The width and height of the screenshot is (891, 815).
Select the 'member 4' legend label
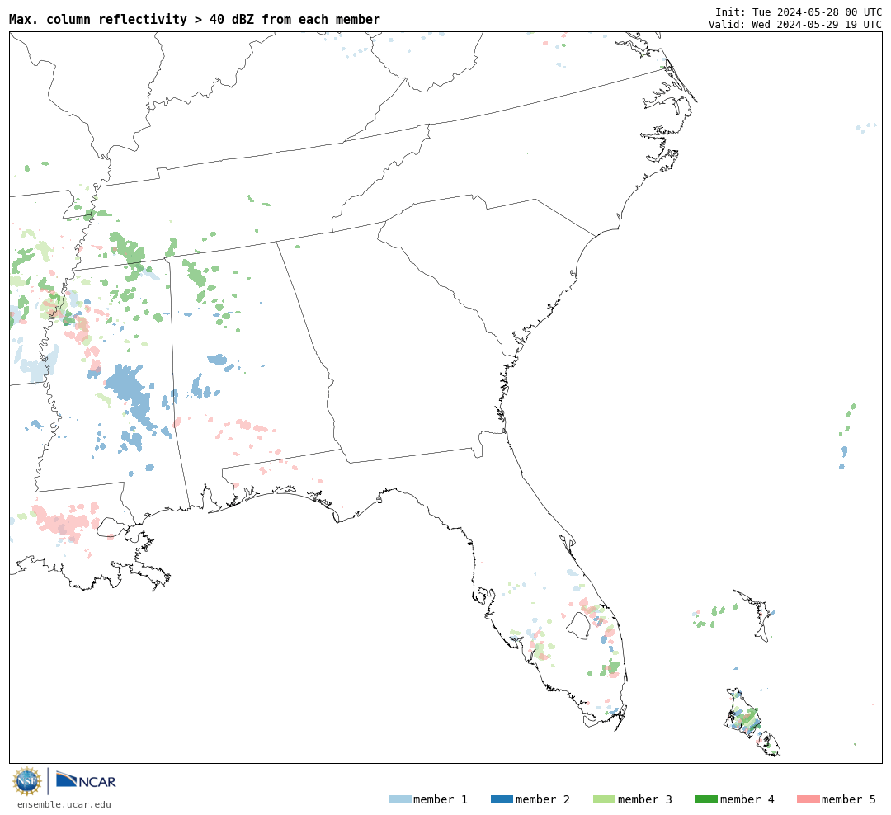(747, 799)
